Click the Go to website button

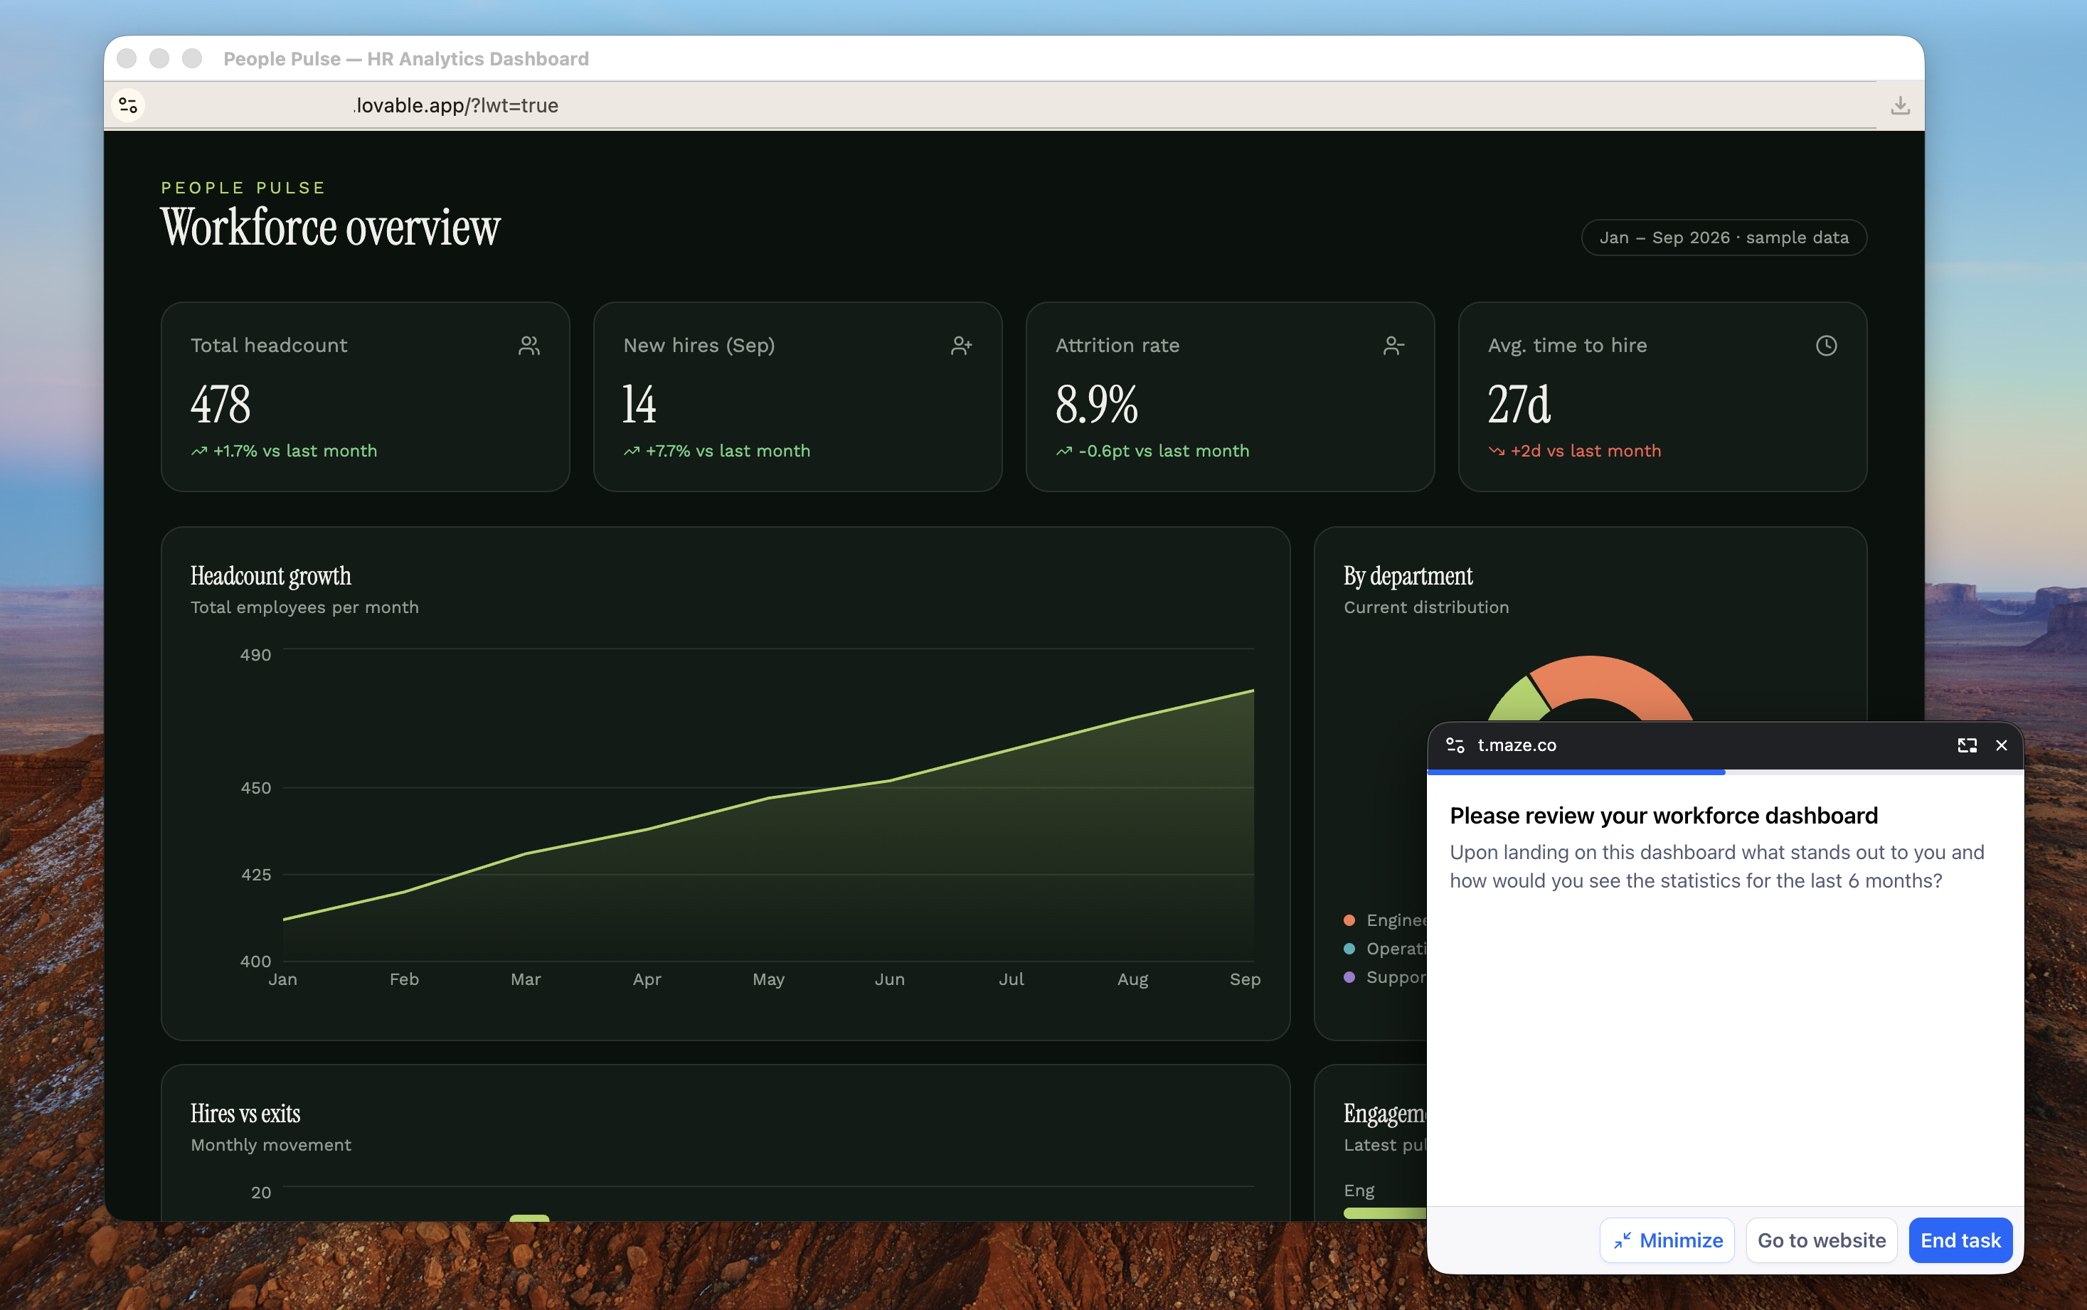(1821, 1240)
